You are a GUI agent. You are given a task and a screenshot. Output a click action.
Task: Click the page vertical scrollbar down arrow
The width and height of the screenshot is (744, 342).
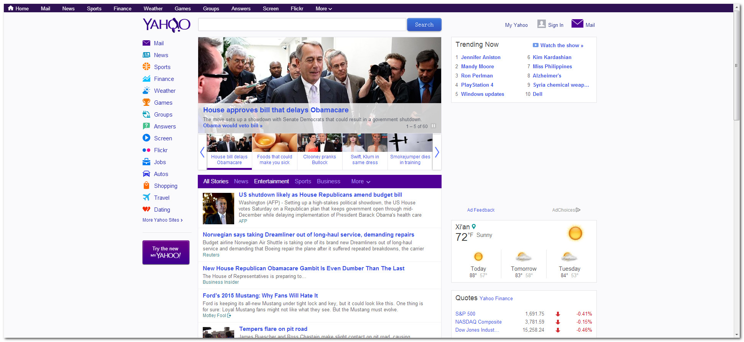[737, 335]
